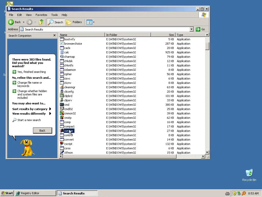Expand the Address bar dropdown
Image resolution: width=262 pixels, height=197 pixels.
tap(191, 29)
